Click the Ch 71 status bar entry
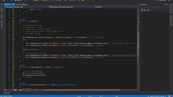The height and width of the screenshot is (97, 173). point(101,96)
